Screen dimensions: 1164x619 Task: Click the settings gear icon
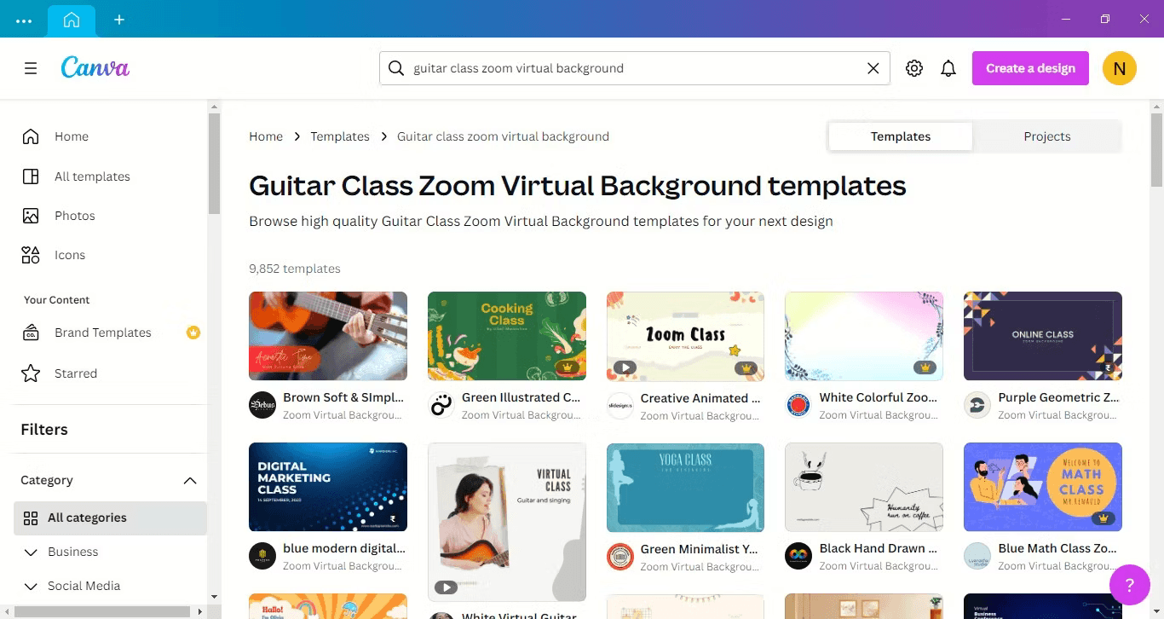pos(914,68)
